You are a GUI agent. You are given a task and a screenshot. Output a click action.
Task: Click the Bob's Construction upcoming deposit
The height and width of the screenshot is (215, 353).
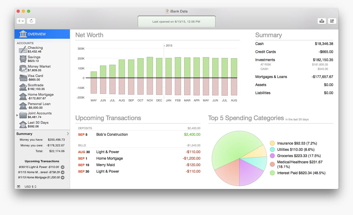click(112, 134)
